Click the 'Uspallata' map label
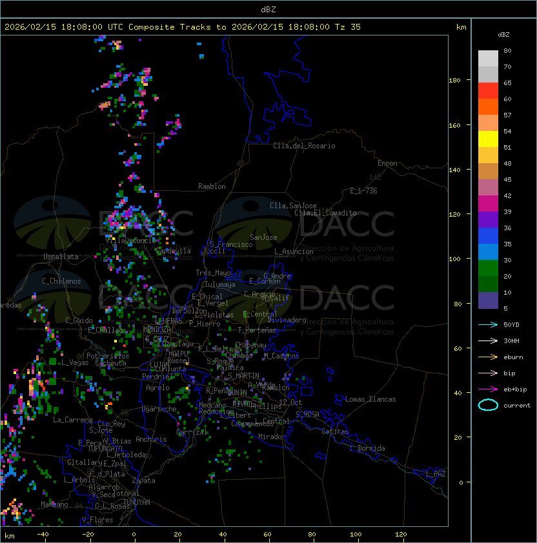Viewport: 537px width, 543px height. 61,257
